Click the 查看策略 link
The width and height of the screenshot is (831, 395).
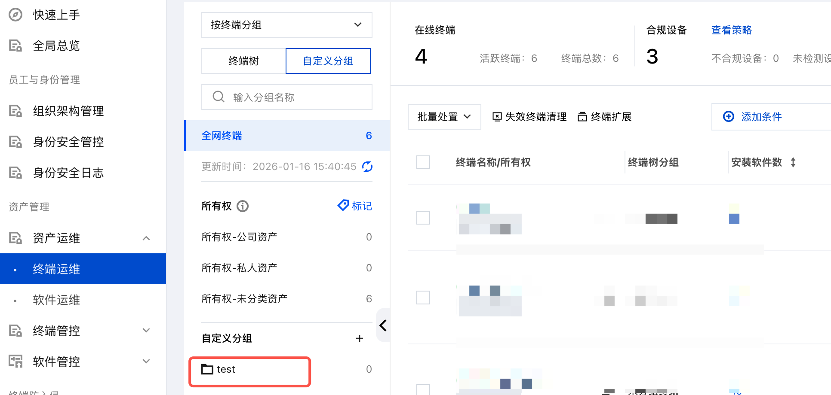pos(731,30)
